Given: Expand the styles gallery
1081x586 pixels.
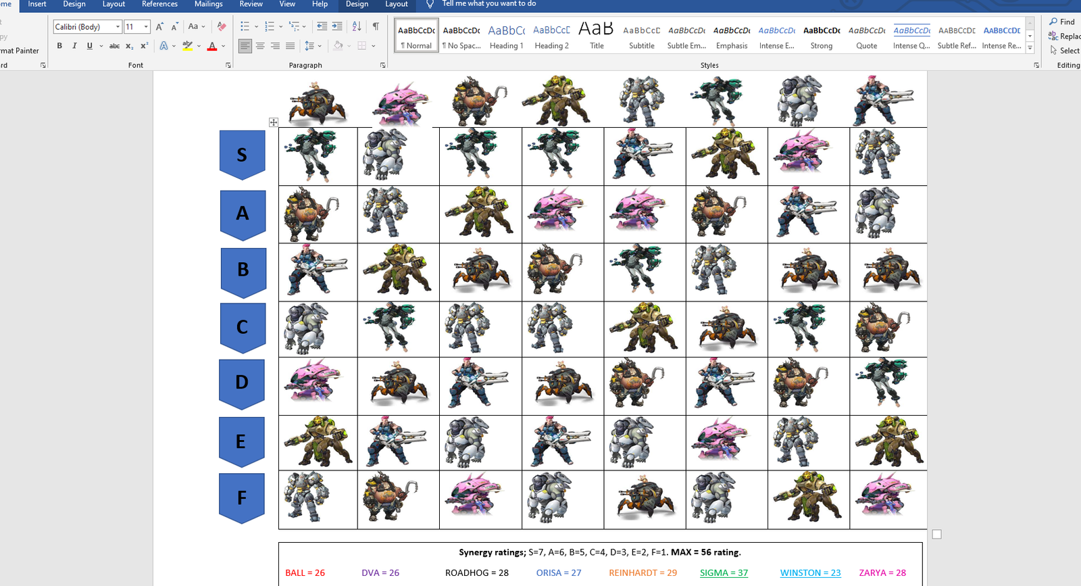Looking at the screenshot, I should 1030,48.
